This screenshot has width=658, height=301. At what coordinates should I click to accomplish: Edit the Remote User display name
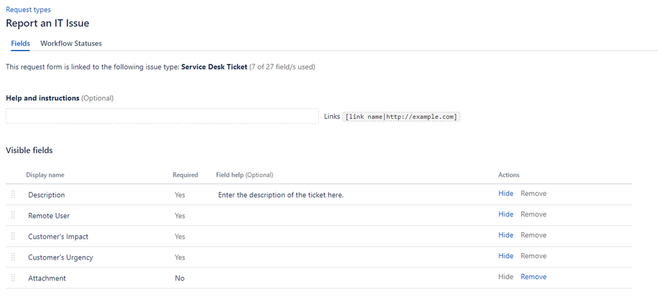49,216
